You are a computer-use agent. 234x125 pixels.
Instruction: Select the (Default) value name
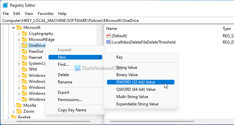pos(119,36)
